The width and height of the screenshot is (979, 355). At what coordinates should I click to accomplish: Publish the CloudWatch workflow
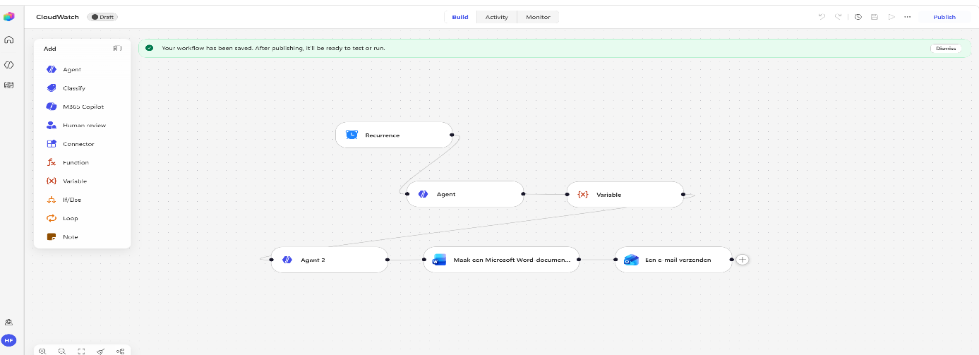[x=944, y=17]
